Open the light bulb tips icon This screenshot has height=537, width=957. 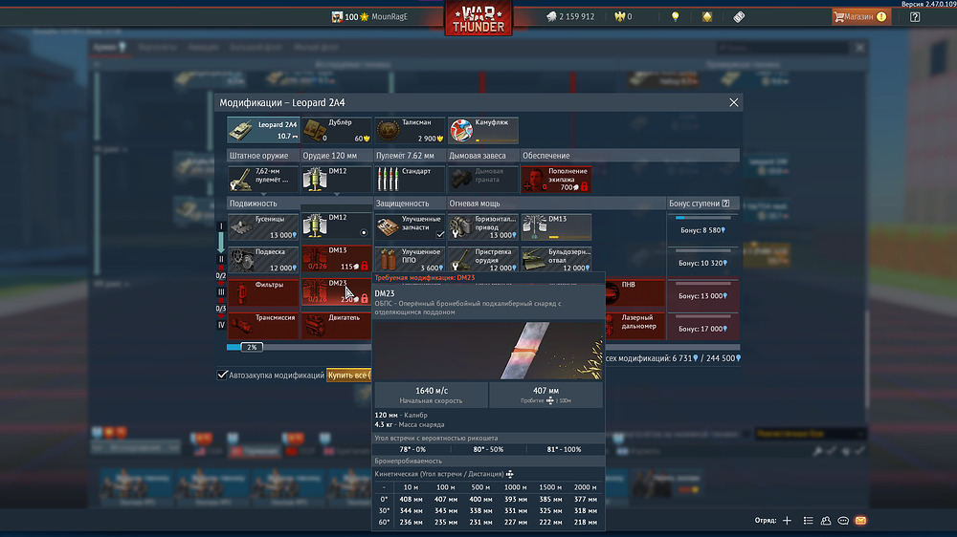675,16
